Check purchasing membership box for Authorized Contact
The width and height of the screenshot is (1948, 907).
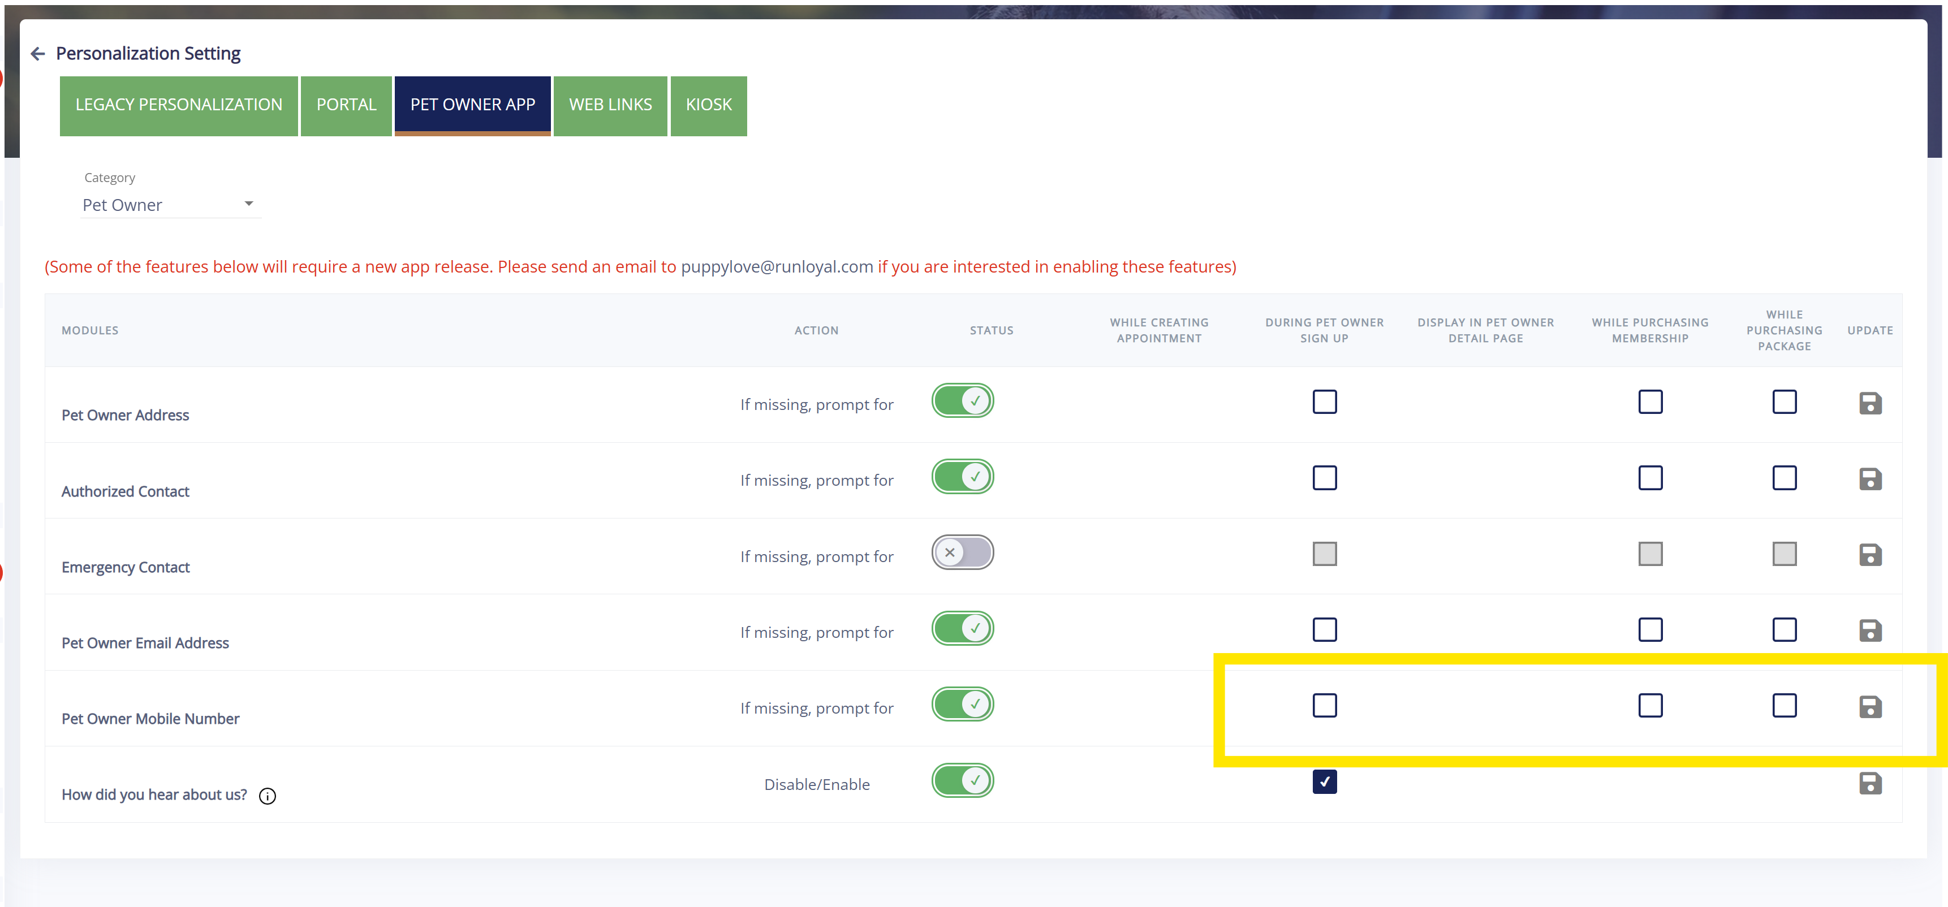1650,478
